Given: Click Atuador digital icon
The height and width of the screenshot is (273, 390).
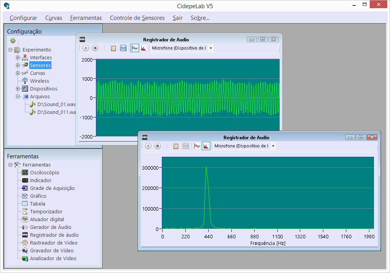Looking at the screenshot, I should (25, 219).
